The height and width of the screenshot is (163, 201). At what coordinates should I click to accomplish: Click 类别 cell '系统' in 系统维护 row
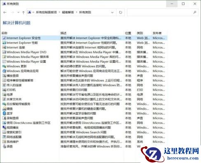(x=140, y=142)
